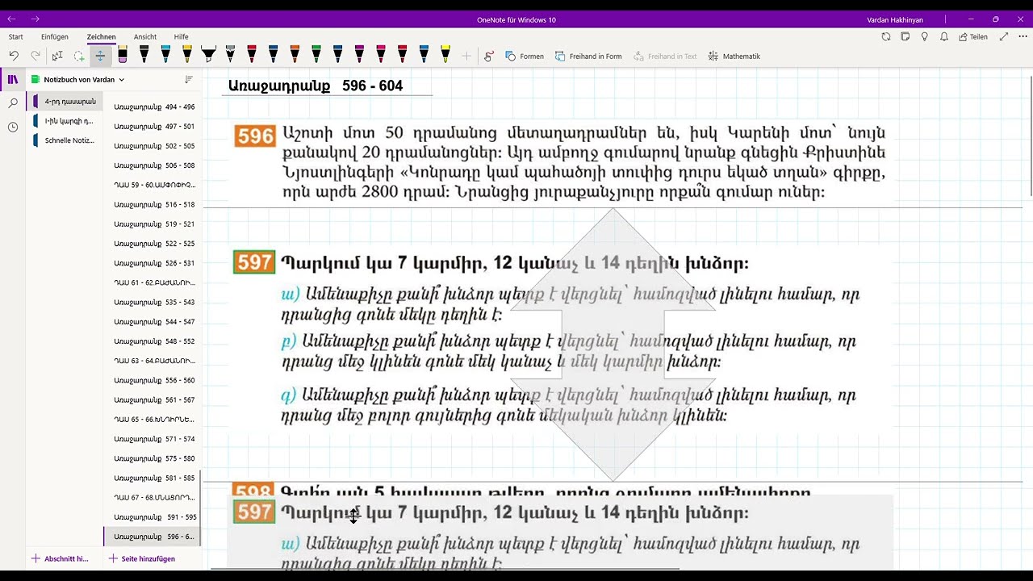Open search from the sidebar magnifier
Image resolution: width=1033 pixels, height=581 pixels.
tap(13, 103)
